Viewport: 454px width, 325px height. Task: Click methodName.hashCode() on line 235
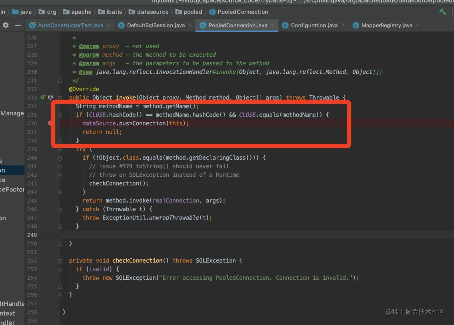coord(191,115)
